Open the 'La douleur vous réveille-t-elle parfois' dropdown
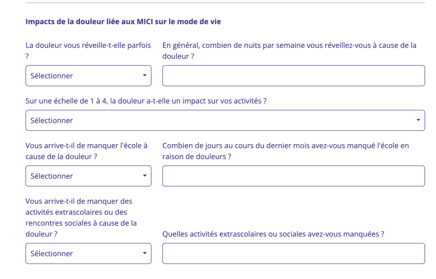The width and height of the screenshot is (436, 279). pyautogui.click(x=89, y=76)
